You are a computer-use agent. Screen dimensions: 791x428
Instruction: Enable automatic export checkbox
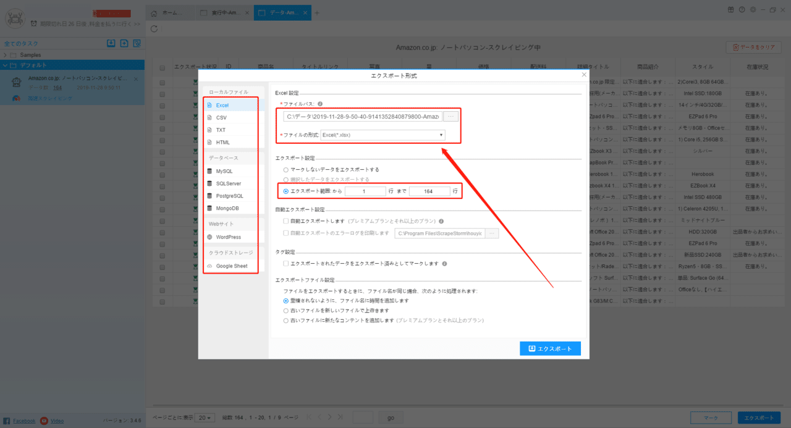286,220
